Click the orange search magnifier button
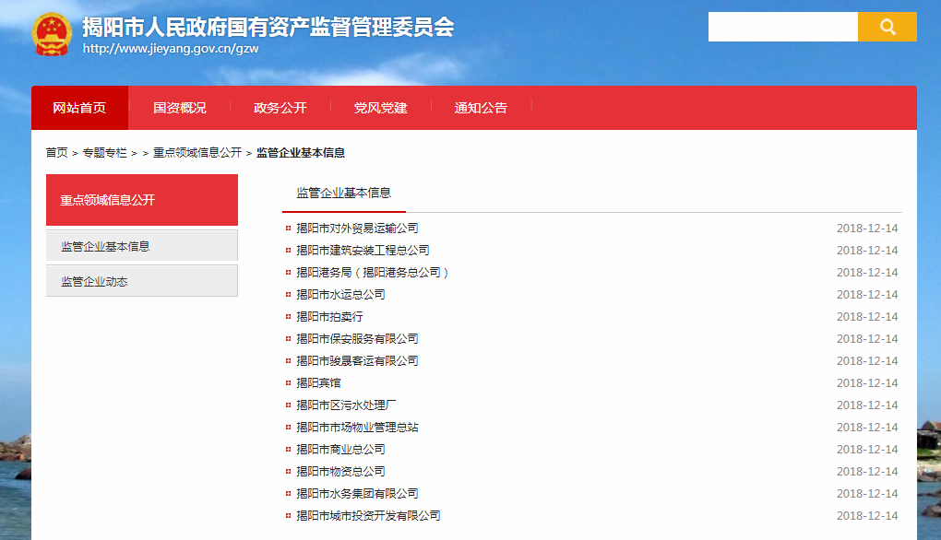The image size is (941, 540). (887, 27)
